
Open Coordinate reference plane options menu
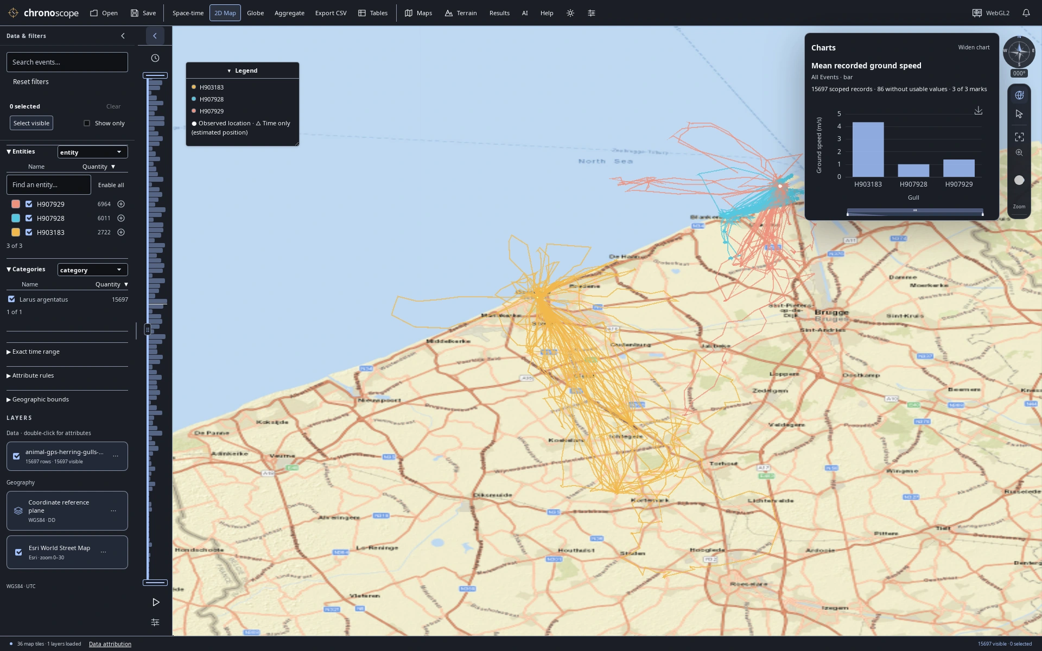pyautogui.click(x=113, y=510)
